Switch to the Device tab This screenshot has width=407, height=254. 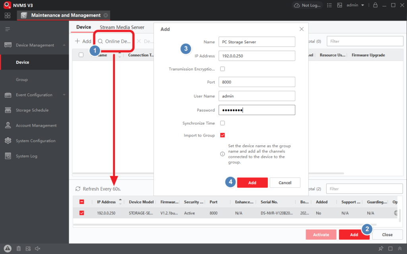83,27
